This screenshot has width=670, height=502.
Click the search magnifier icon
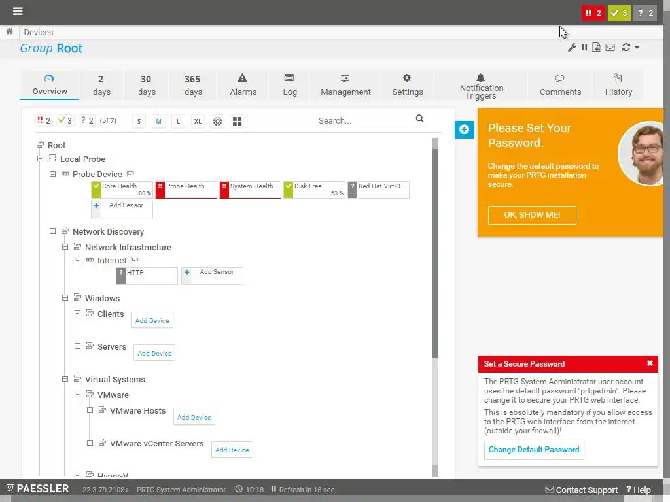point(419,119)
